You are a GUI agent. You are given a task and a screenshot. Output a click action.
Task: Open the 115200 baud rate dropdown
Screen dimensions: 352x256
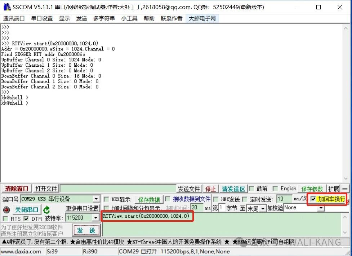[x=96, y=217]
